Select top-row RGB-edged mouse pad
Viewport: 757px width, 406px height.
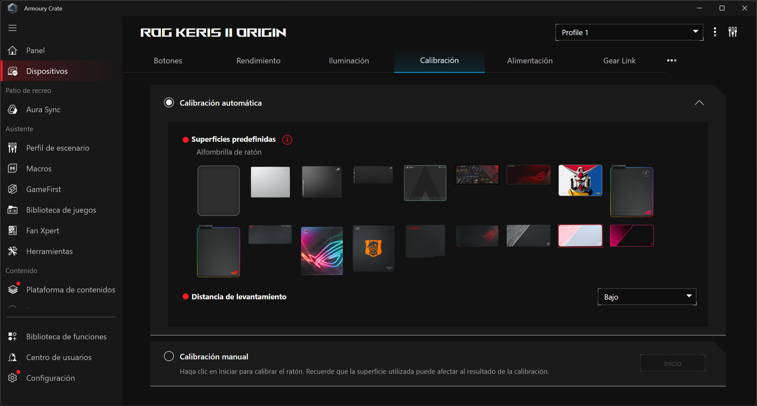pos(632,191)
